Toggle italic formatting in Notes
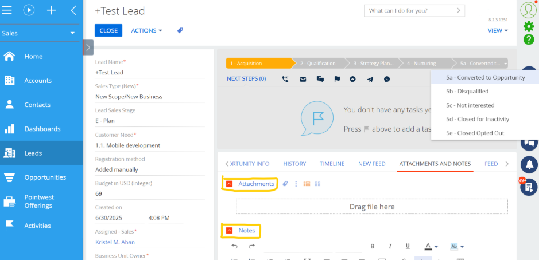 click(390, 246)
